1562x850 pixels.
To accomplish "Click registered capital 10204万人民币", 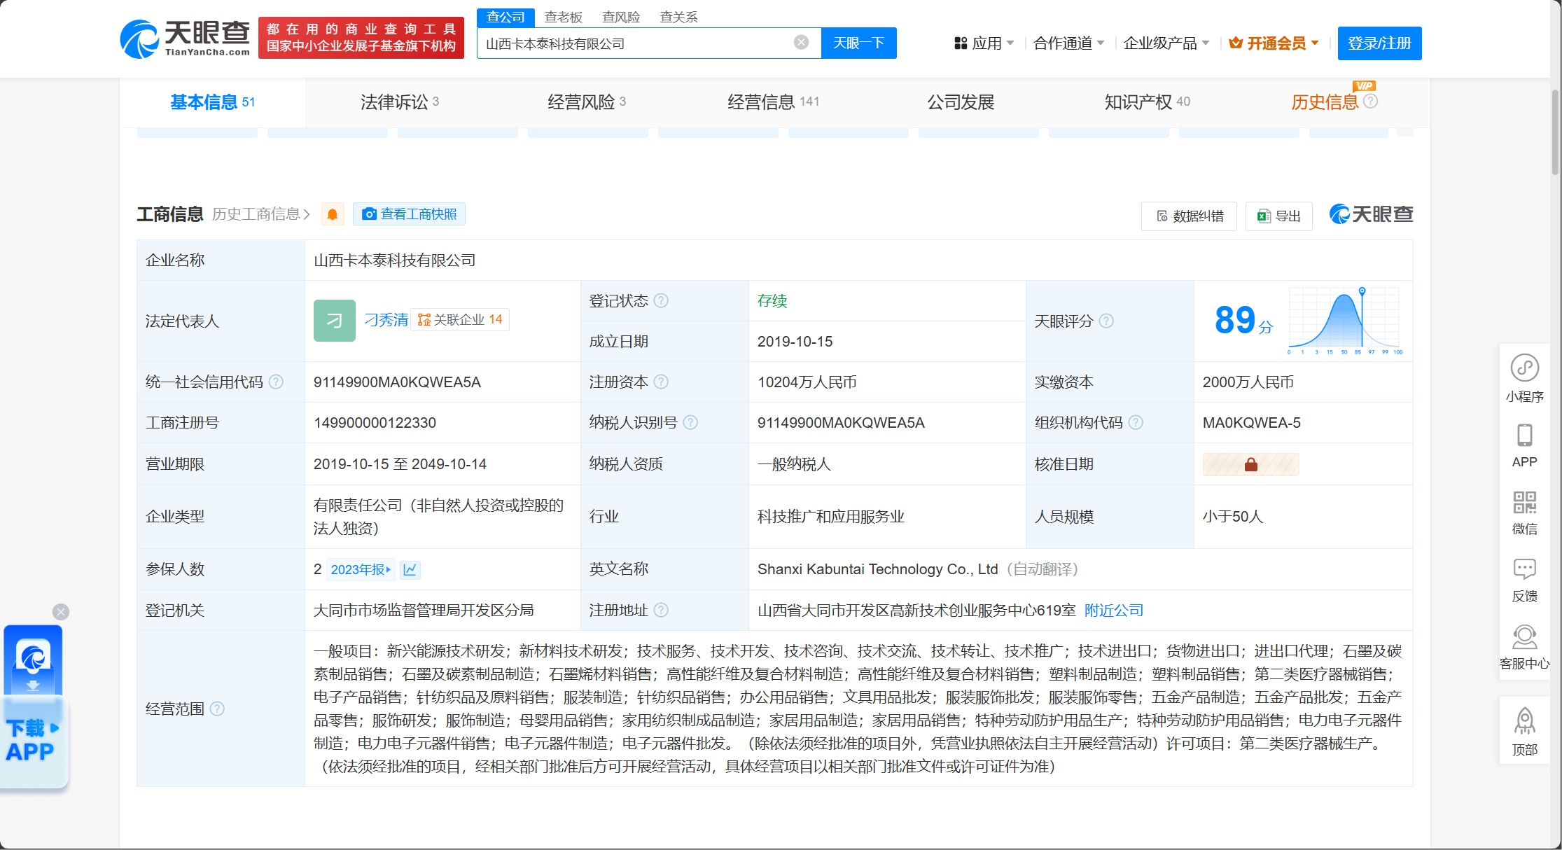I will [807, 382].
